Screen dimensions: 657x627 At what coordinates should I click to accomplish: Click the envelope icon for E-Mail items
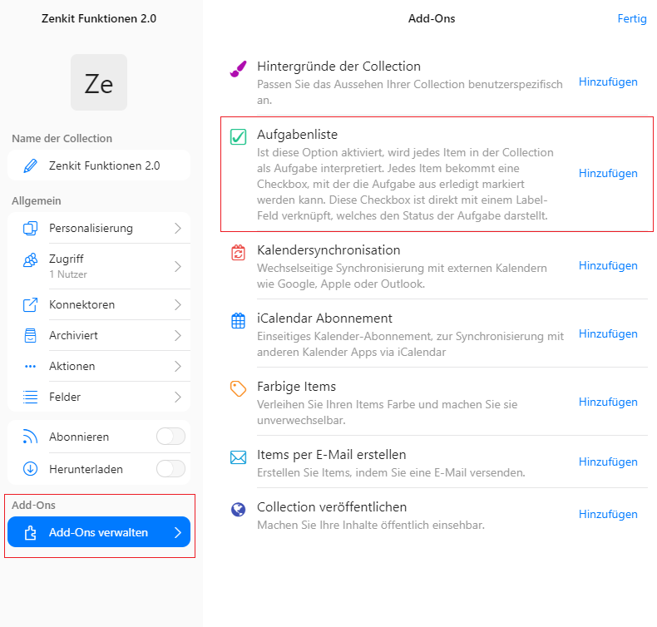(x=238, y=457)
